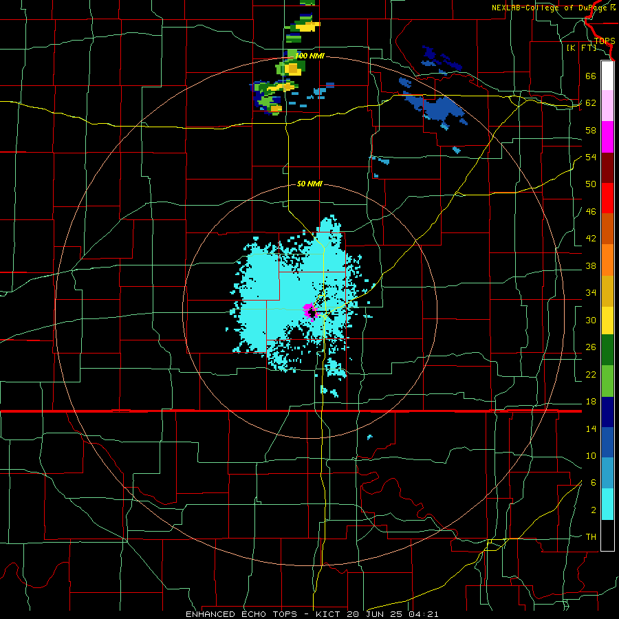The image size is (619, 619).
Task: Click the "50" legend value
Action: pyautogui.click(x=591, y=184)
